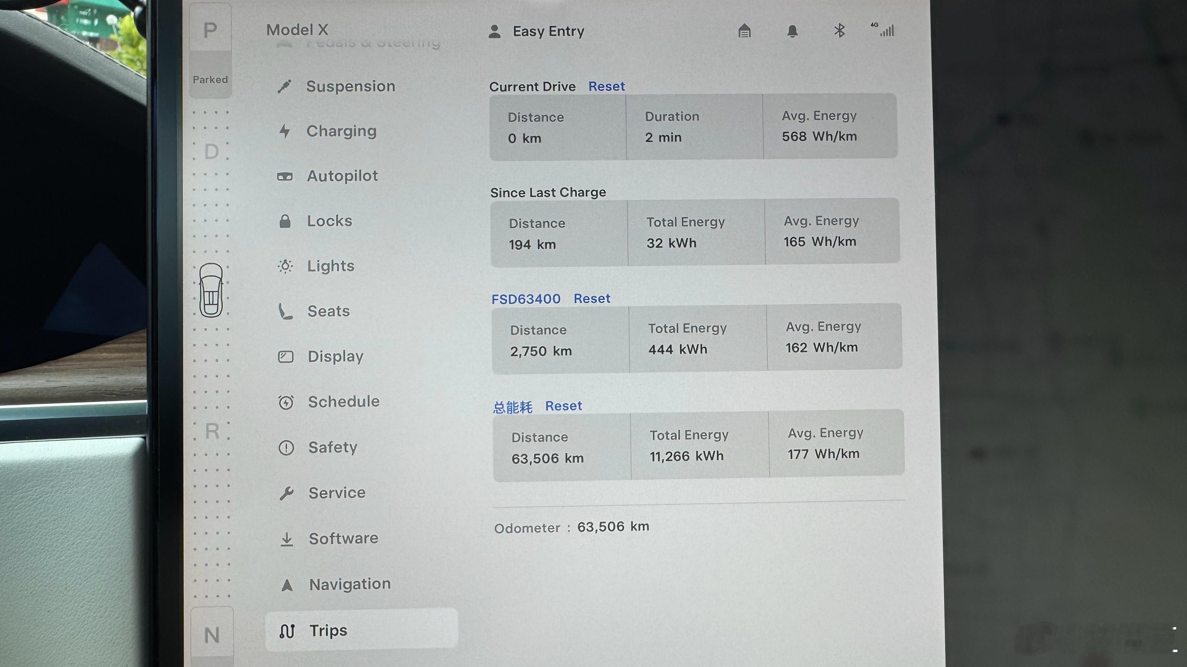Tap Current Drive Distance 0 km
Image resolution: width=1187 pixels, height=667 pixels.
524,139
